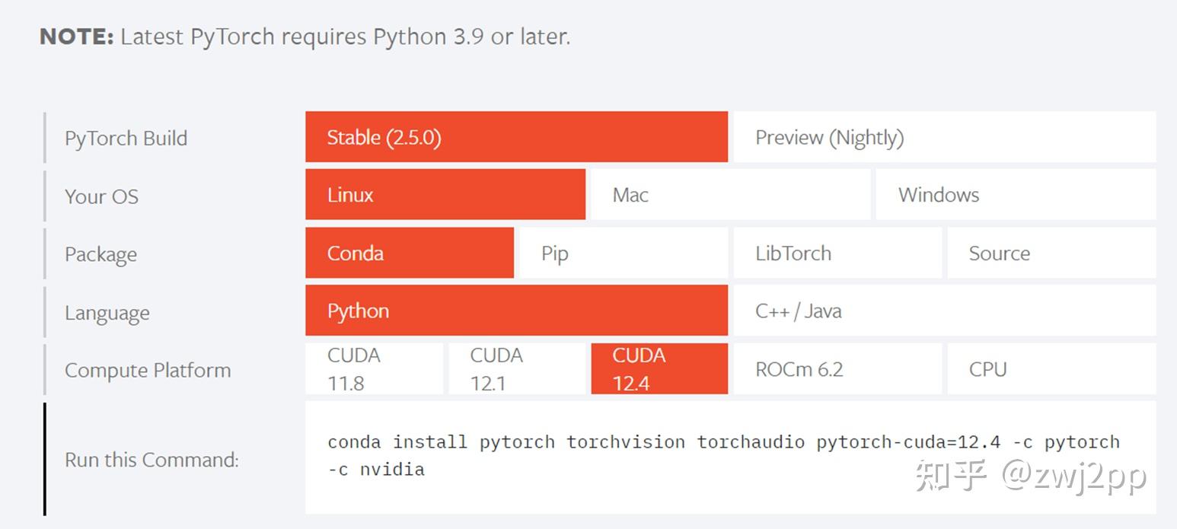The width and height of the screenshot is (1177, 529).
Task: Click the Python 3.9 requirement note
Action: (x=305, y=36)
